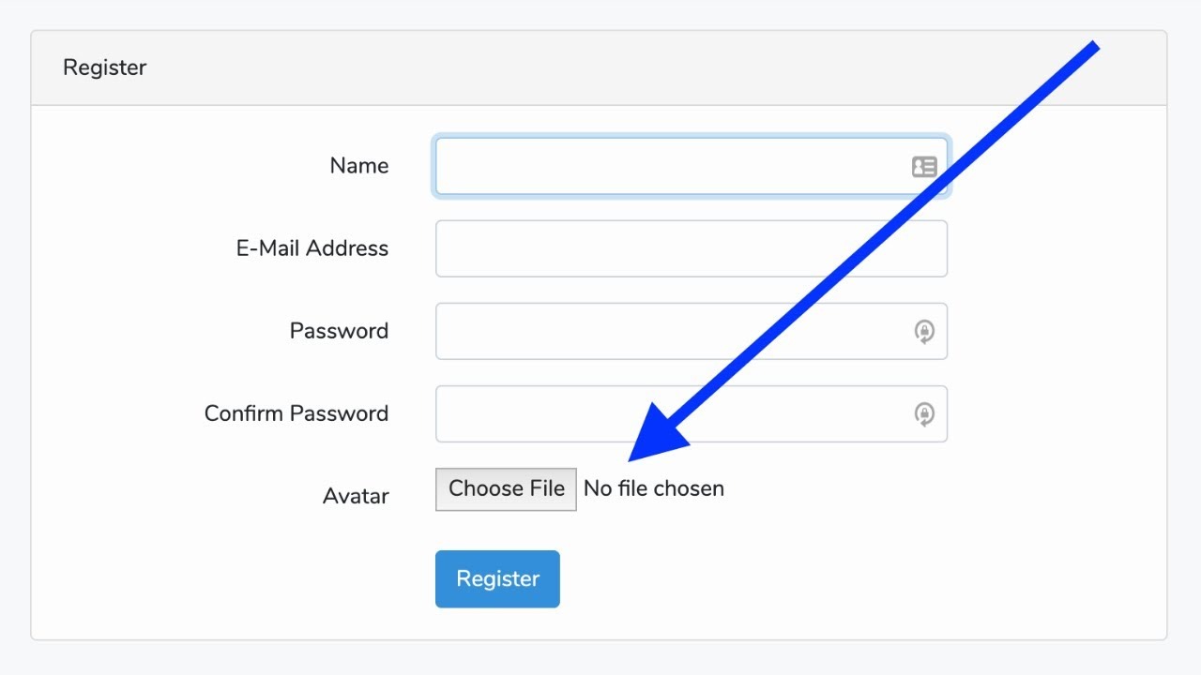Click the Register heading in card header

coord(105,67)
